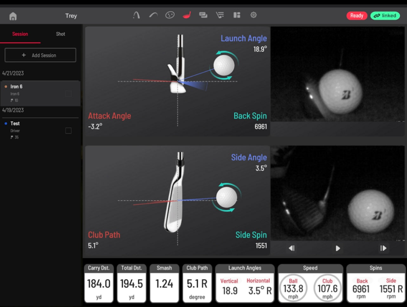Select the red club head data view
407x307 pixels.
[x=187, y=15]
